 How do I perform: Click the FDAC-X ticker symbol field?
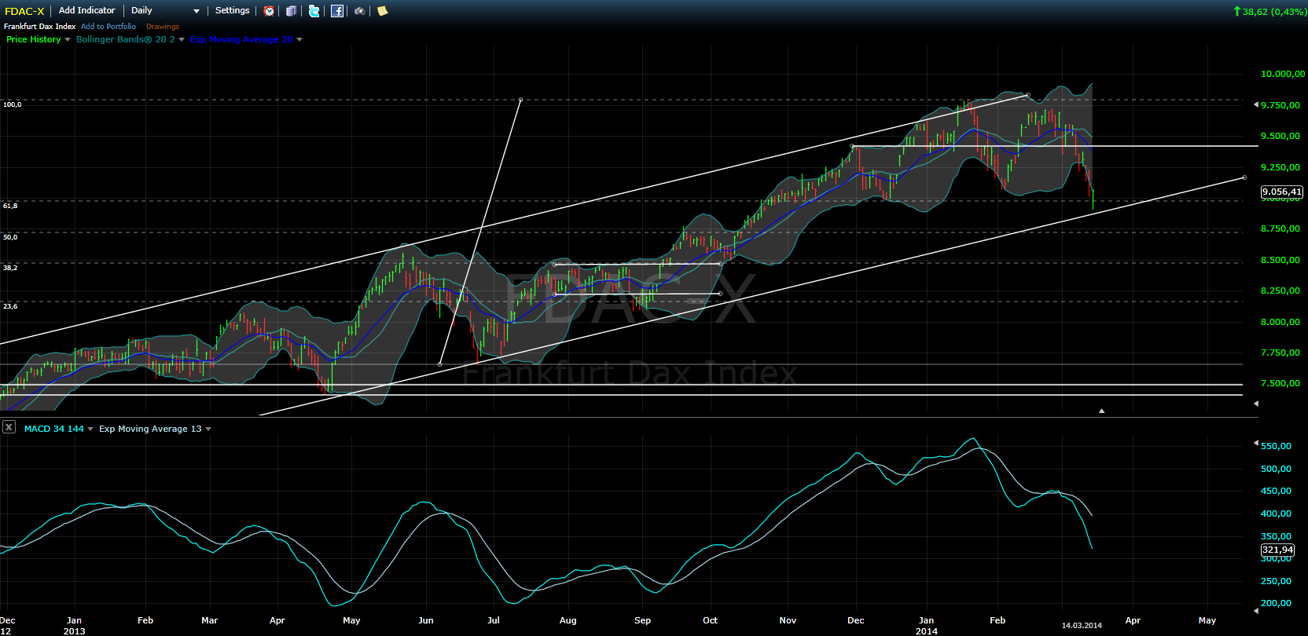(24, 11)
